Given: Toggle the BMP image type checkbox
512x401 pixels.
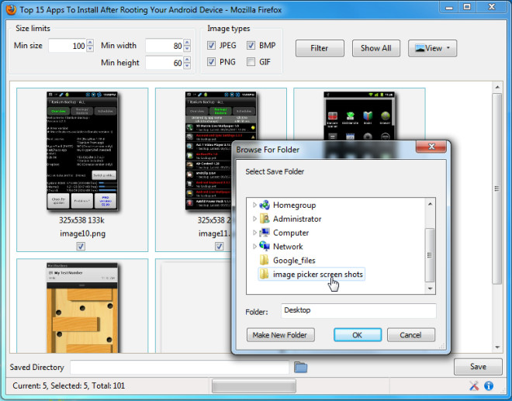Looking at the screenshot, I should [251, 46].
